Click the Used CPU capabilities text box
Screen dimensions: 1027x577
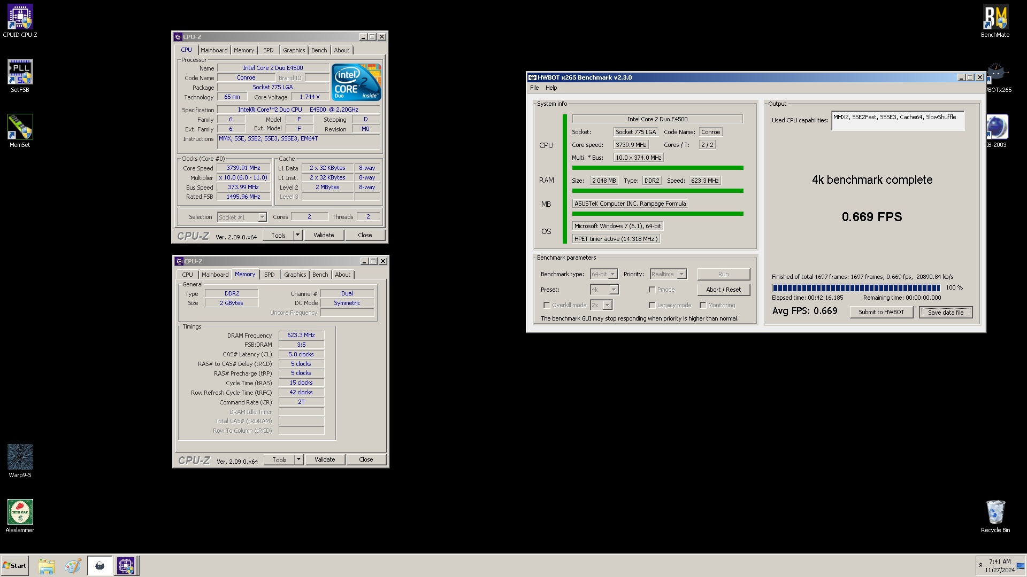(x=897, y=120)
